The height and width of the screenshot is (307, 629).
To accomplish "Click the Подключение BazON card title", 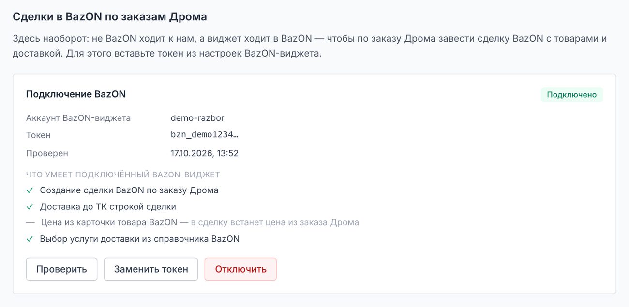I will coord(76,94).
